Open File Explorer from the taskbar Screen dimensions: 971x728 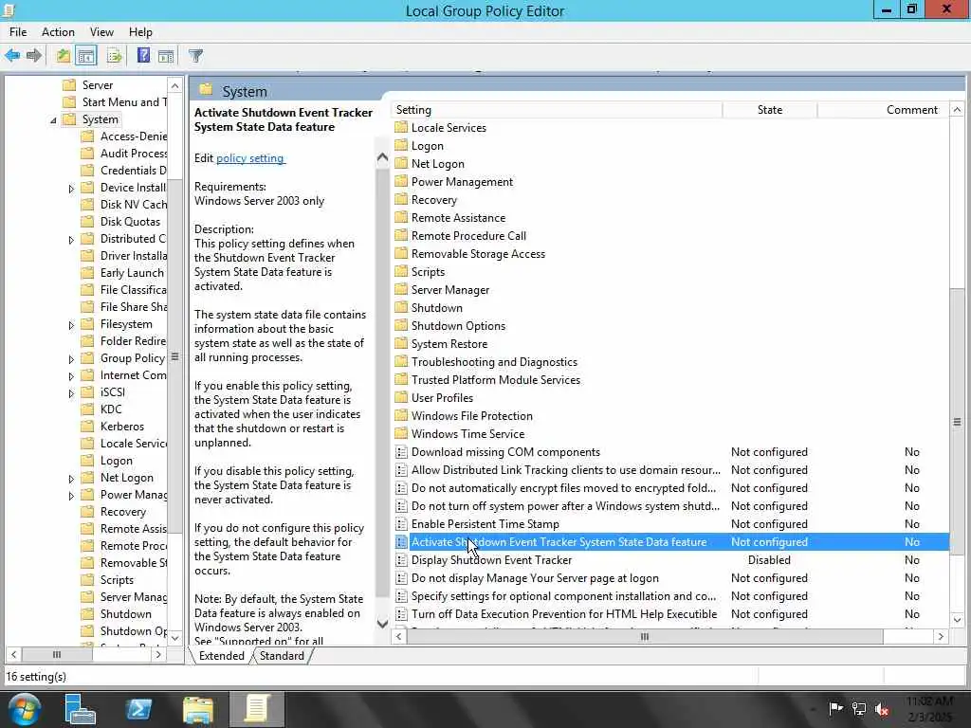coord(198,709)
